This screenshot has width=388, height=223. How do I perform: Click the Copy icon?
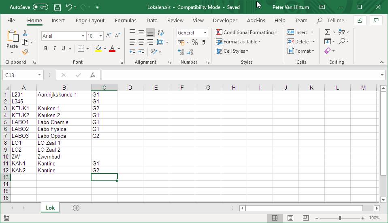25,42
